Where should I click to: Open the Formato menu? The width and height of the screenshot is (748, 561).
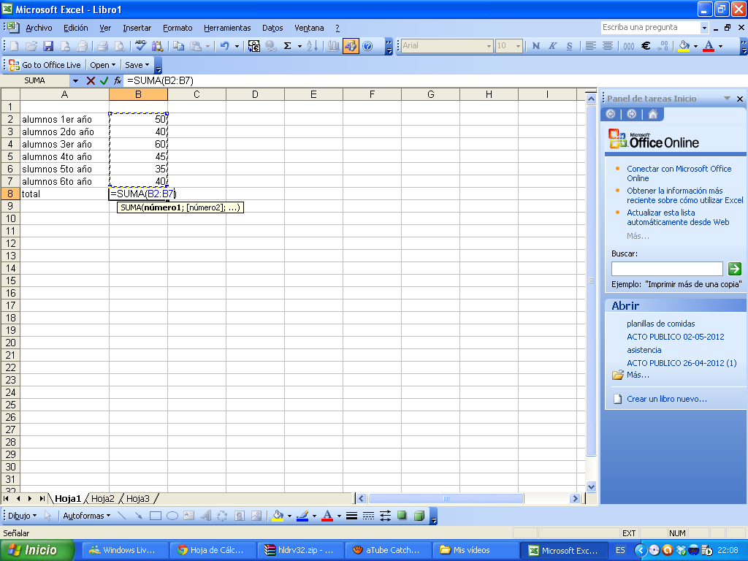(178, 28)
